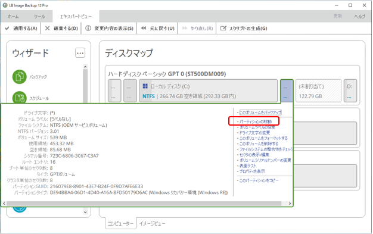Switch to the ホーム tab
This screenshot has height=234, width=373.
pos(13,17)
